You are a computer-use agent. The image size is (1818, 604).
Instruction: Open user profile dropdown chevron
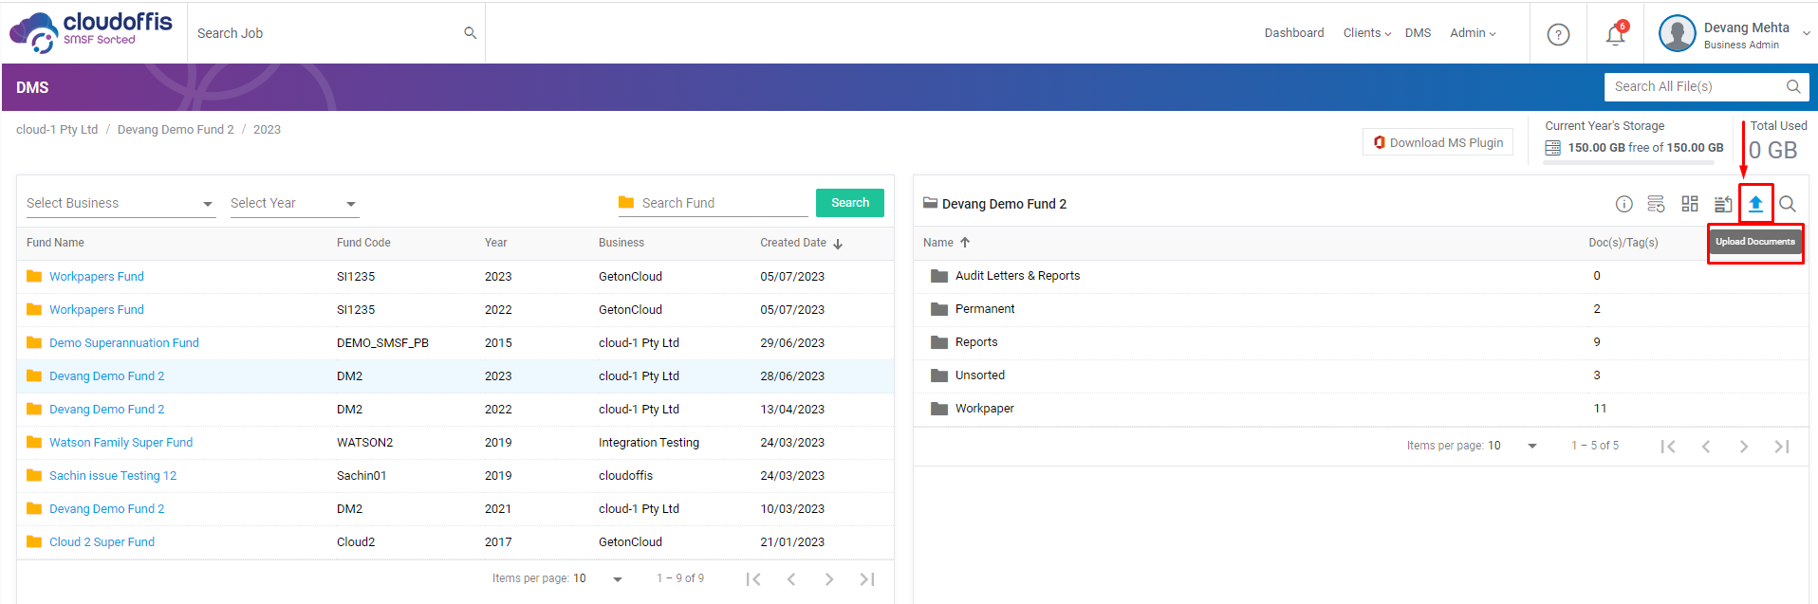[x=1807, y=33]
